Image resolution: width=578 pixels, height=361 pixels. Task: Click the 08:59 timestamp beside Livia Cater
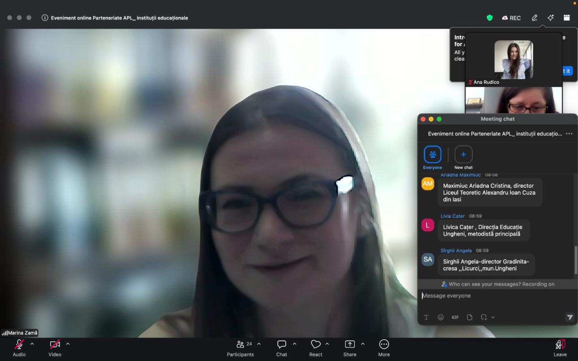(x=475, y=216)
